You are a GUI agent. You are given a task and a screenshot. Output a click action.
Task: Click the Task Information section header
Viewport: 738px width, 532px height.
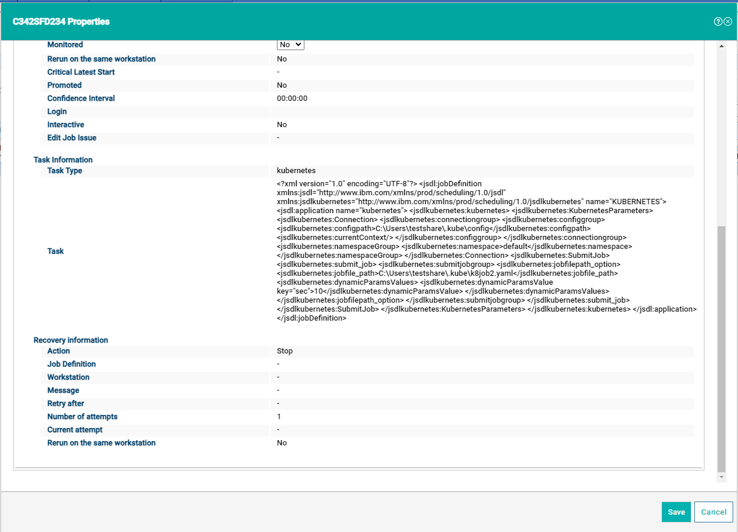pyautogui.click(x=63, y=159)
